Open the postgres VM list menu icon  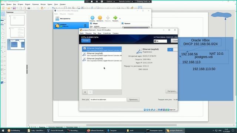[x=85, y=25]
